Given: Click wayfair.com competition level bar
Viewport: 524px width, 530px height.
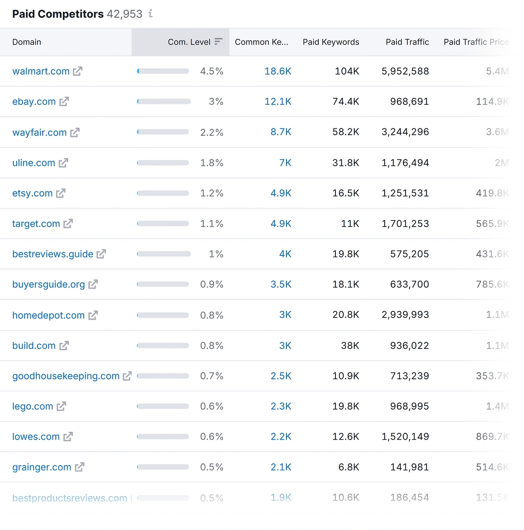Looking at the screenshot, I should coord(163,132).
